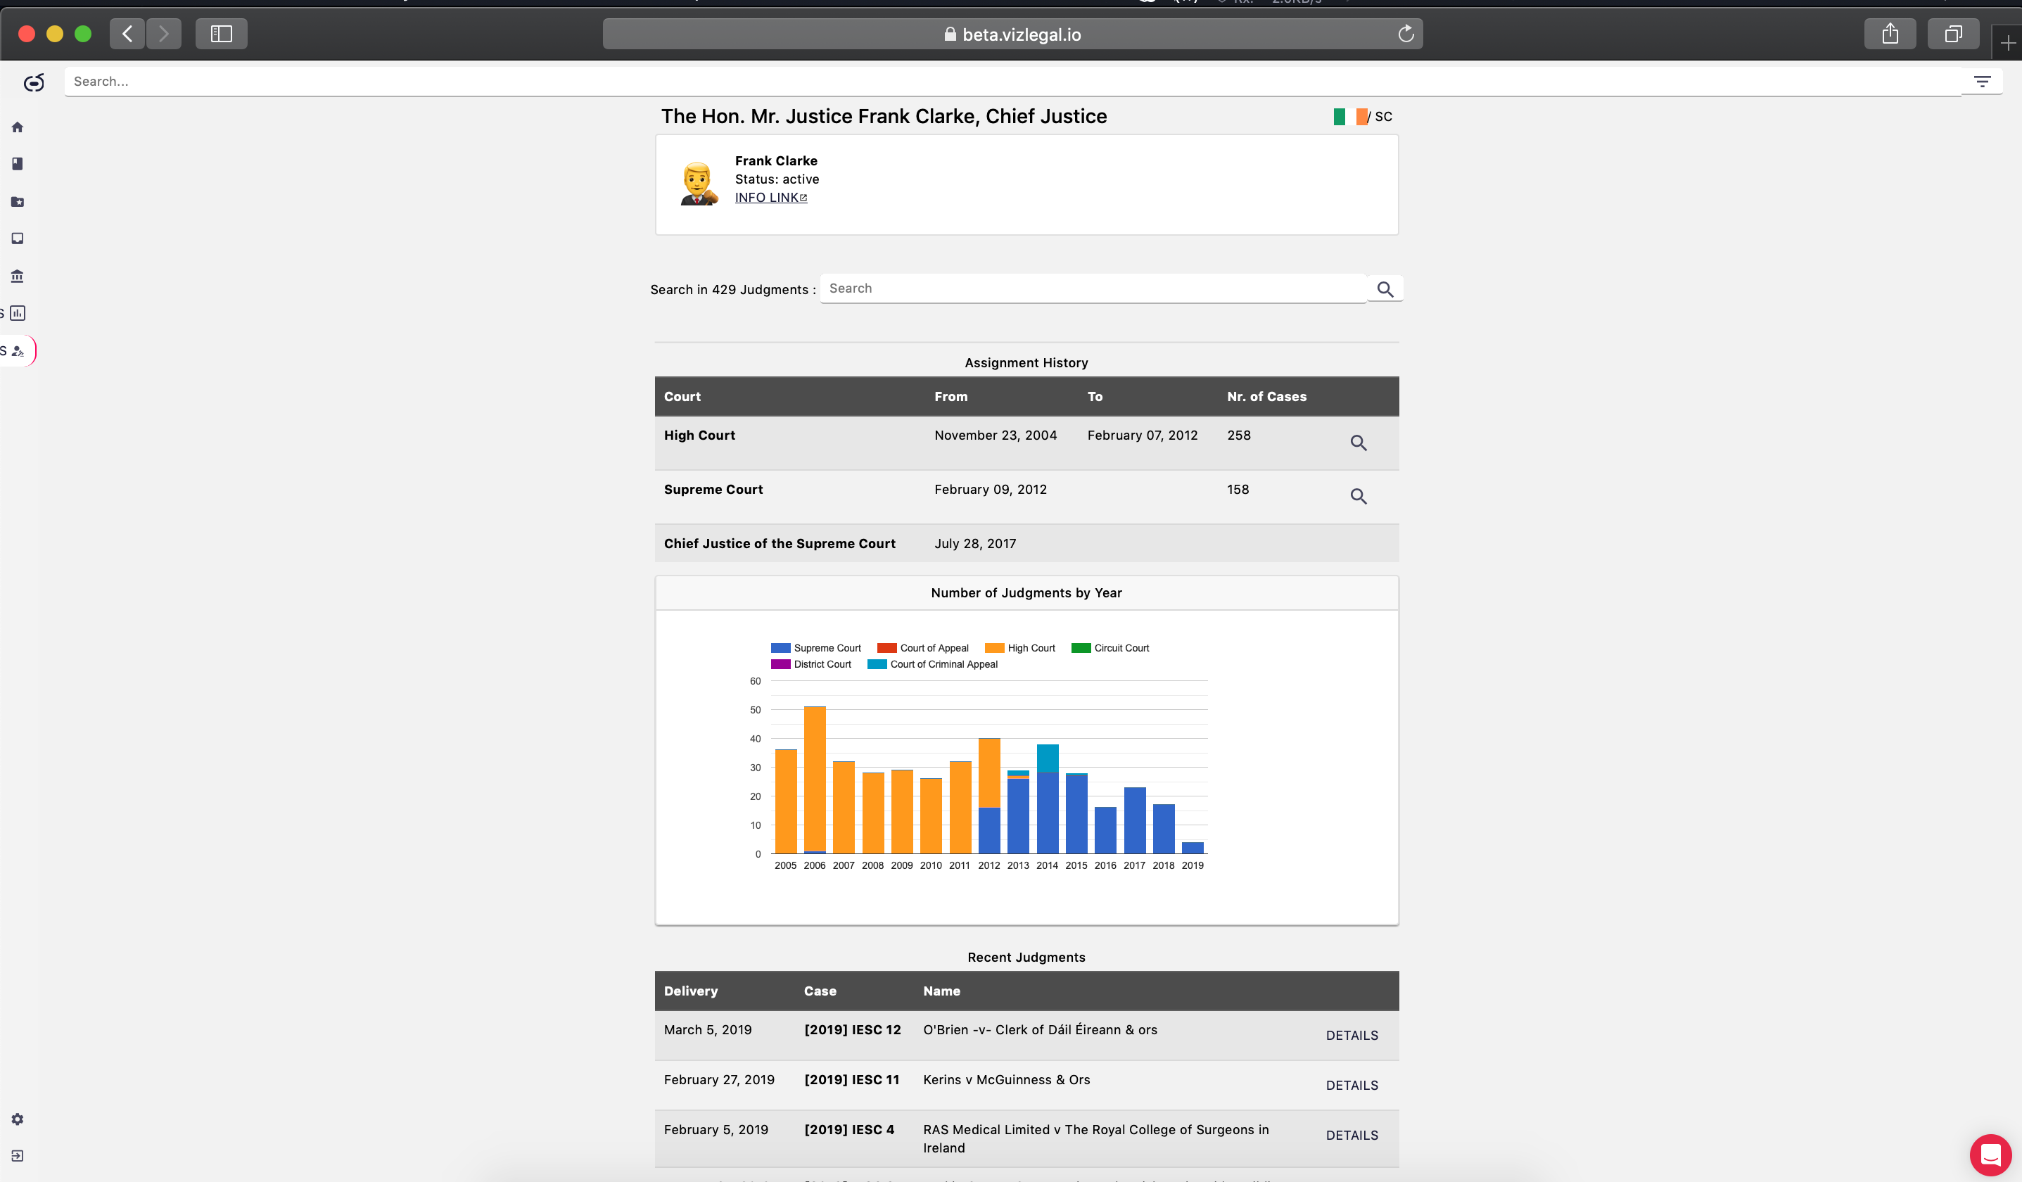Toggle Supreme Court legend in chart
The image size is (2022, 1182).
[815, 647]
